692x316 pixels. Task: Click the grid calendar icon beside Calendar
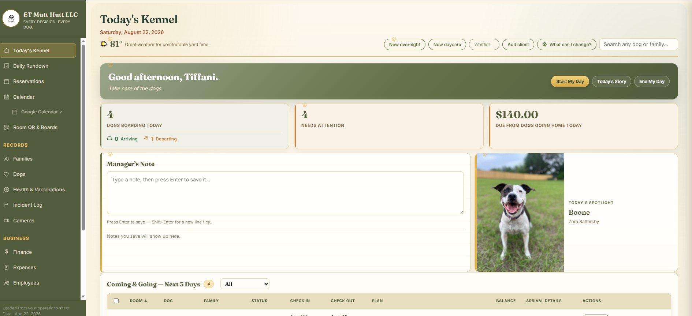pos(7,97)
